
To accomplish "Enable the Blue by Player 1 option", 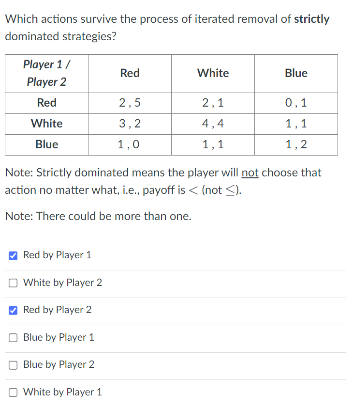I will click(13, 338).
